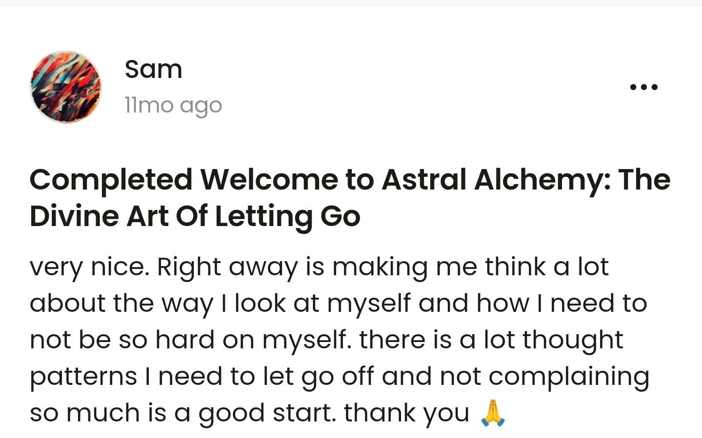The height and width of the screenshot is (438, 702).
Task: Click the word "Completed" in the title
Action: 111,180
